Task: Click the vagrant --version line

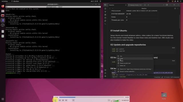Action: click(x=119, y=77)
